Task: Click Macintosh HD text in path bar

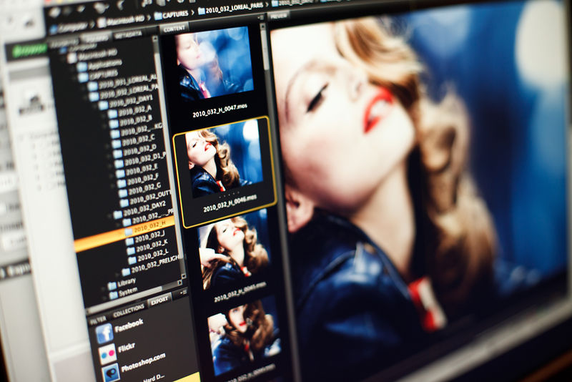Action: coord(126,20)
